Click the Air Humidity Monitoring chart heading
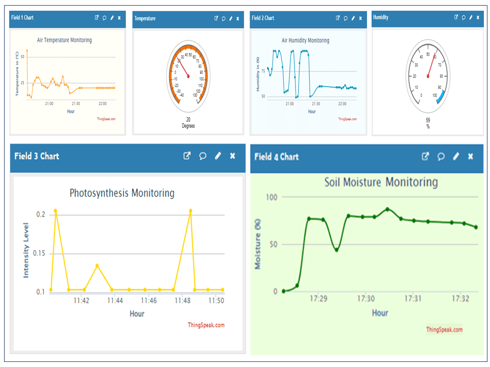 (305, 40)
